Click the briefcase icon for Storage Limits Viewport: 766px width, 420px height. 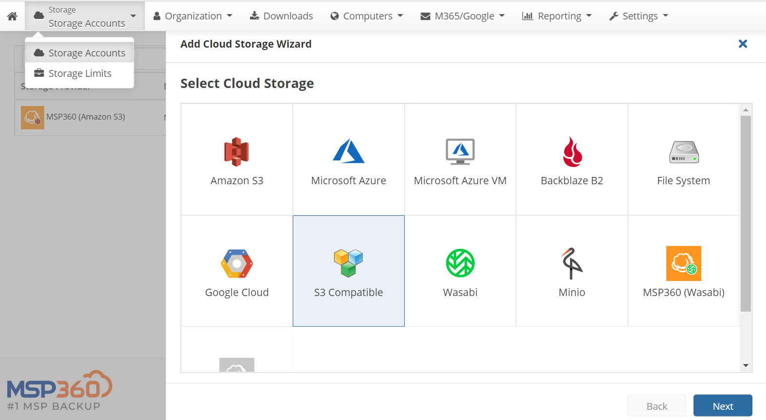coord(39,73)
